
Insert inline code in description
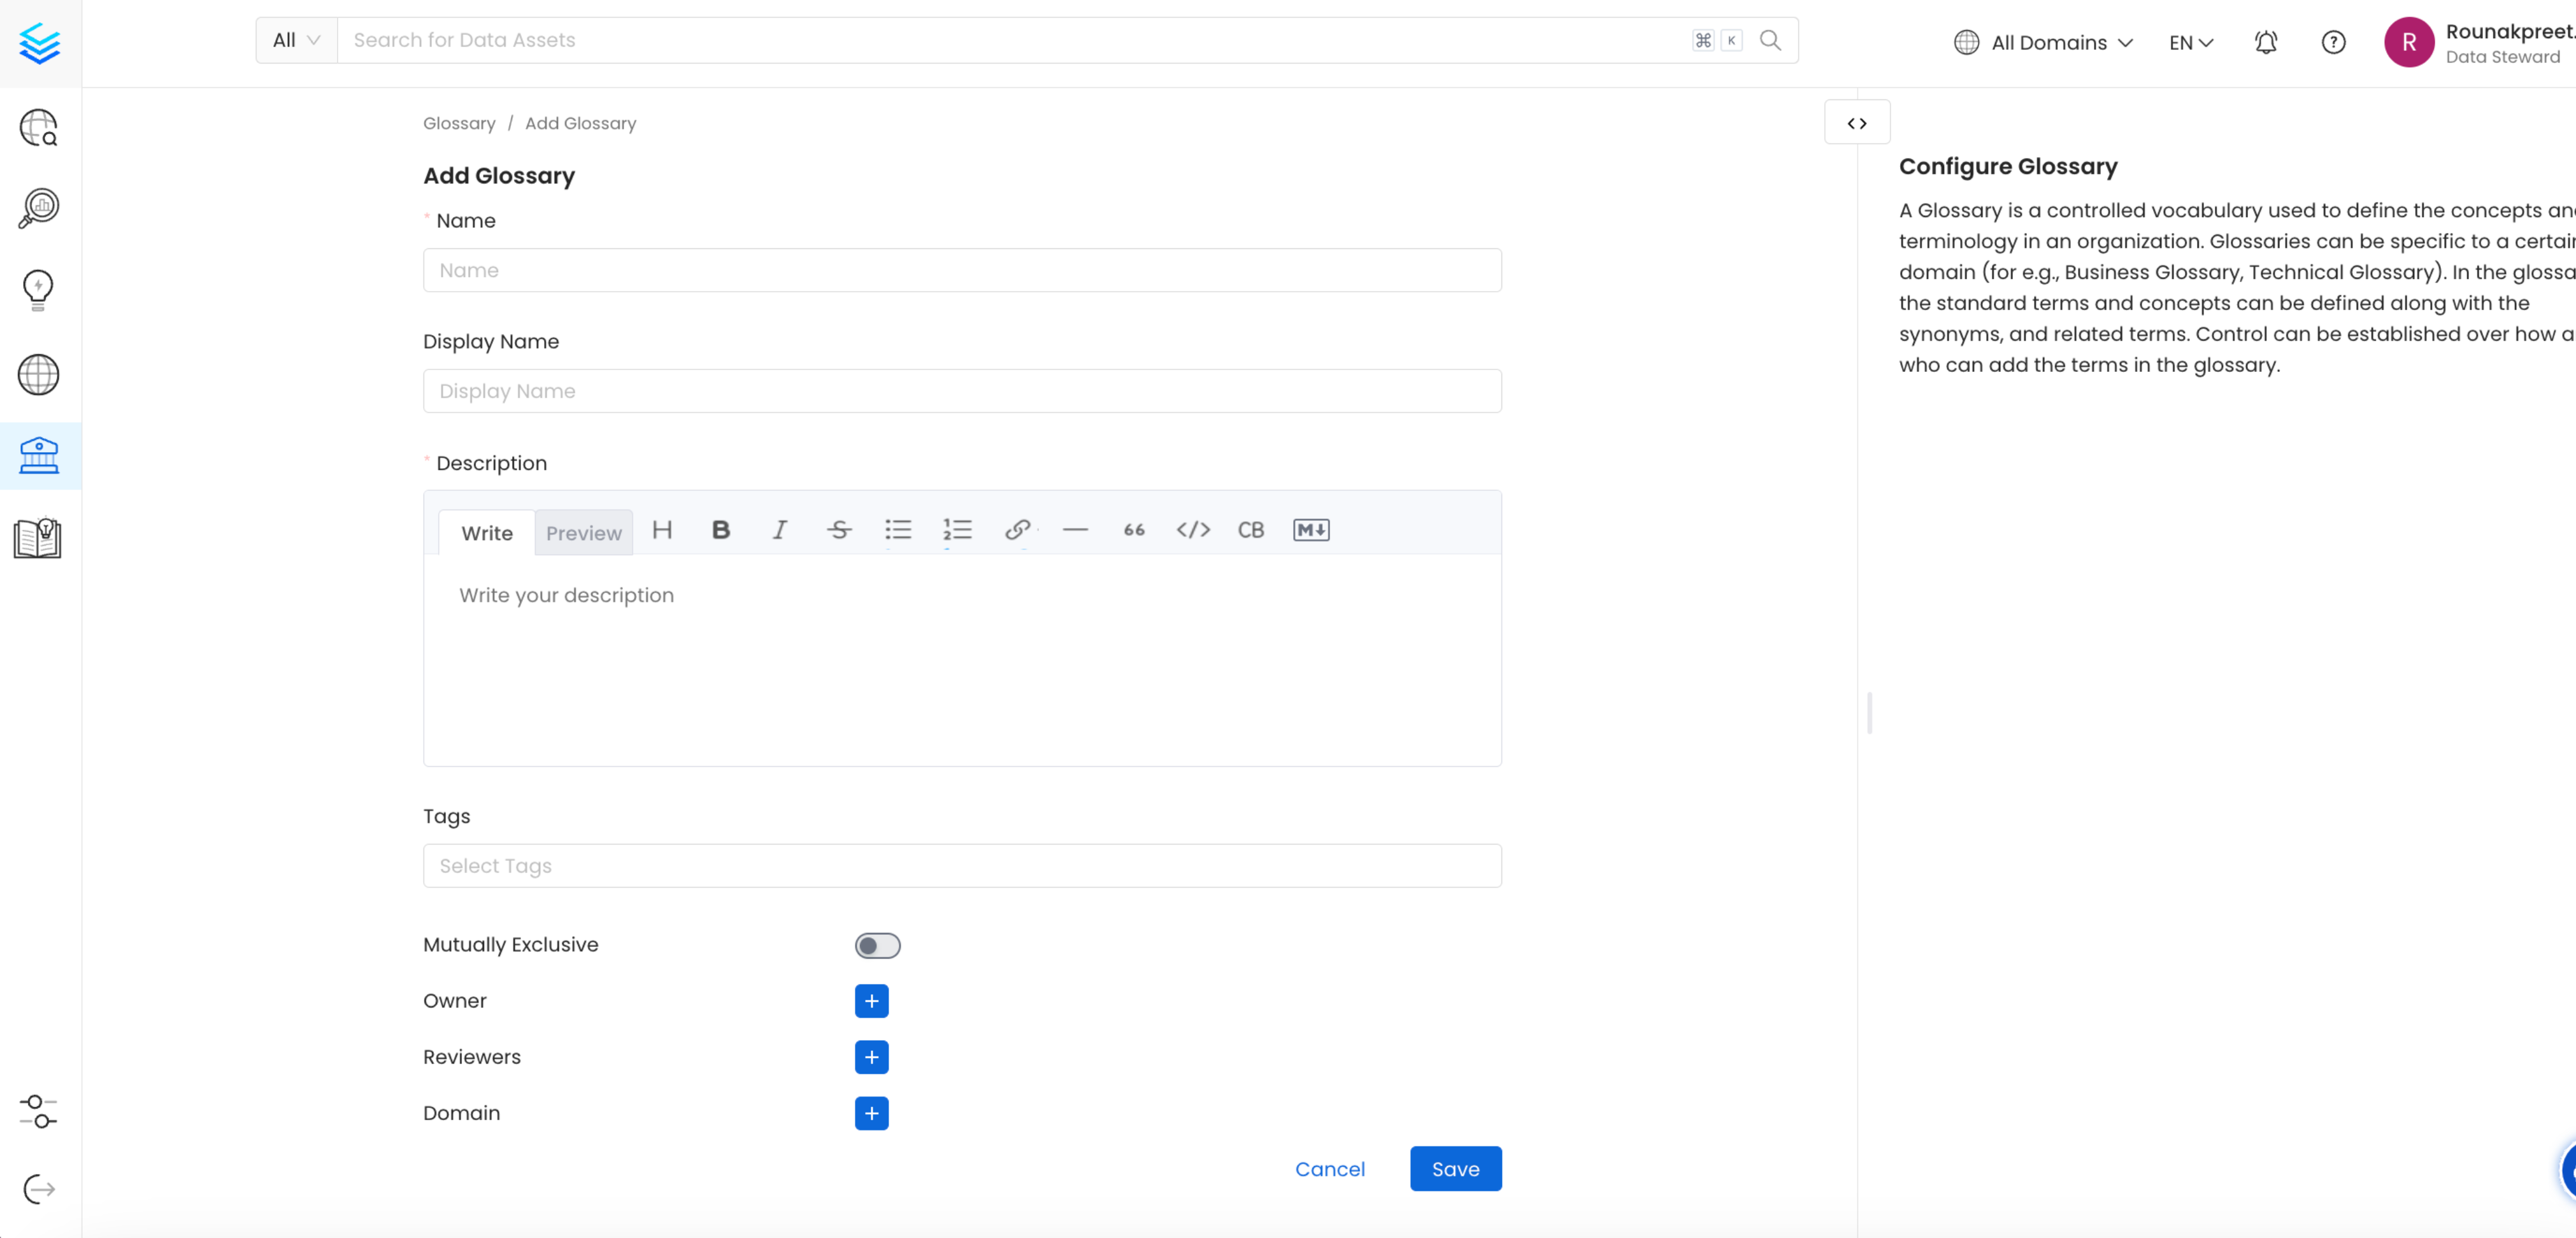point(1193,530)
